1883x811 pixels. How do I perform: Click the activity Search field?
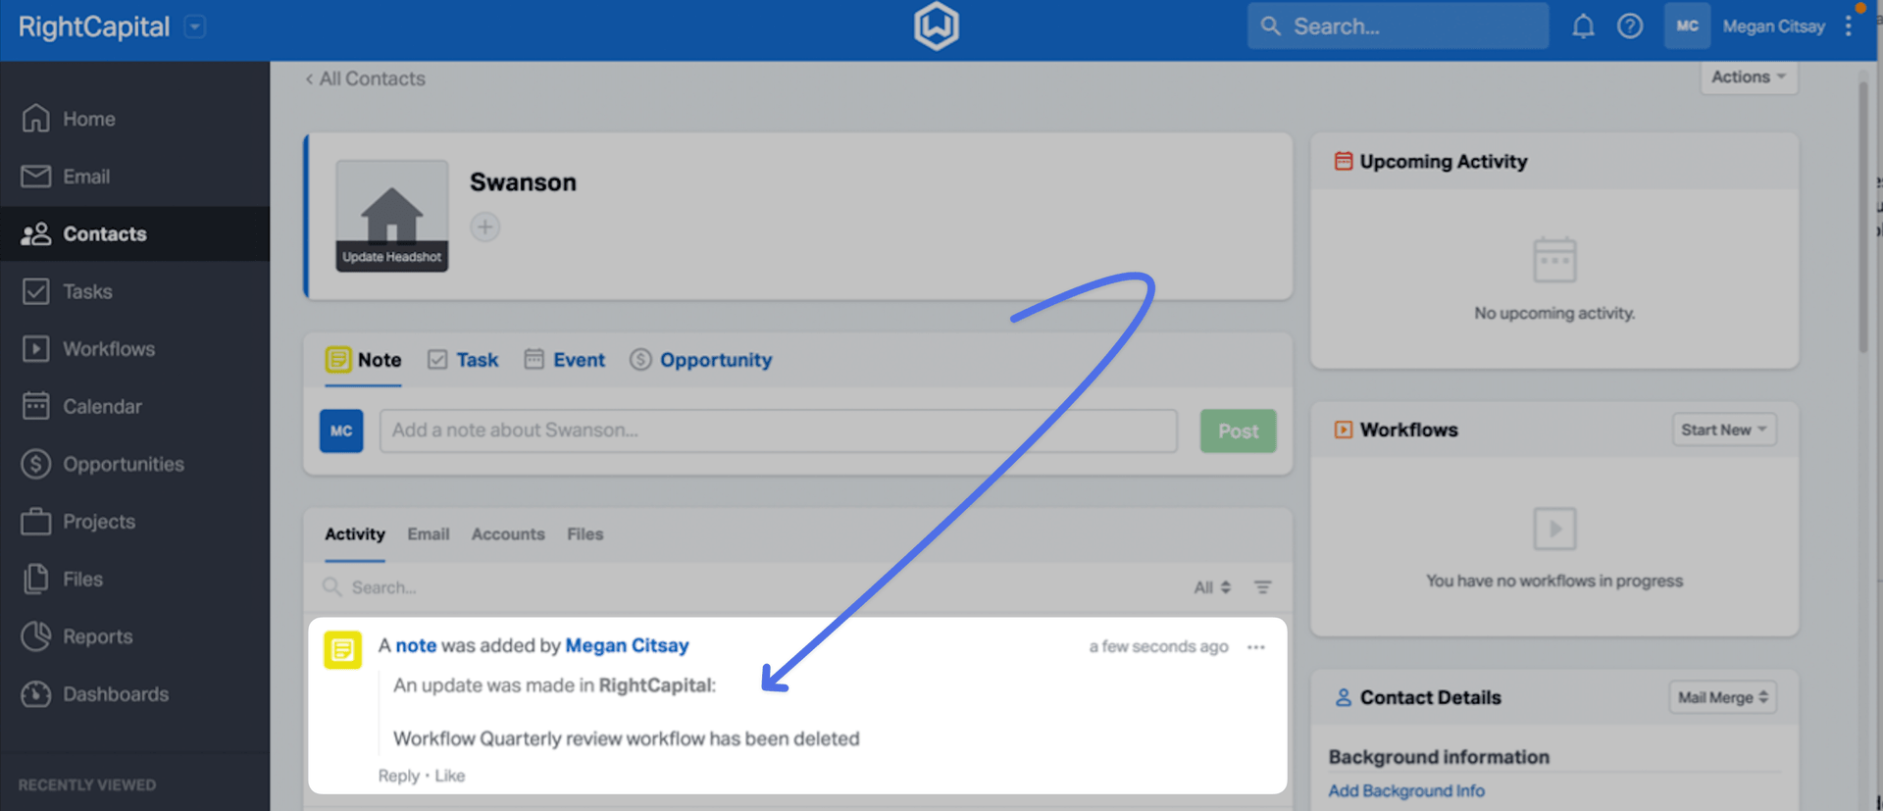[x=750, y=587]
